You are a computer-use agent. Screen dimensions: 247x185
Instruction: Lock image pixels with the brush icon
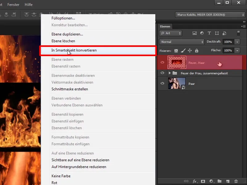183,51
